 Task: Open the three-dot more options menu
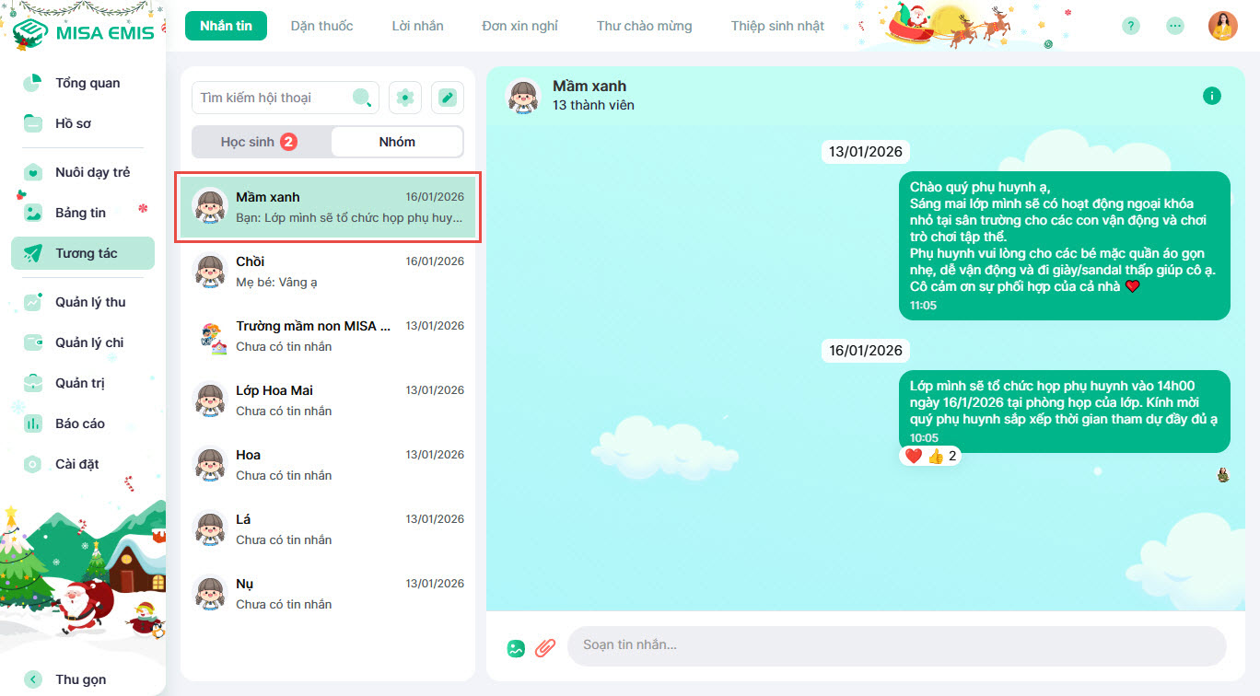(1174, 26)
